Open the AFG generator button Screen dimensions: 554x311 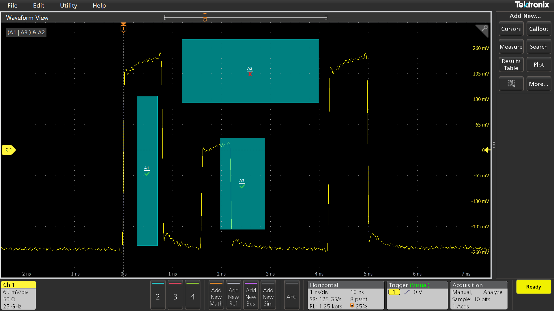click(x=291, y=295)
